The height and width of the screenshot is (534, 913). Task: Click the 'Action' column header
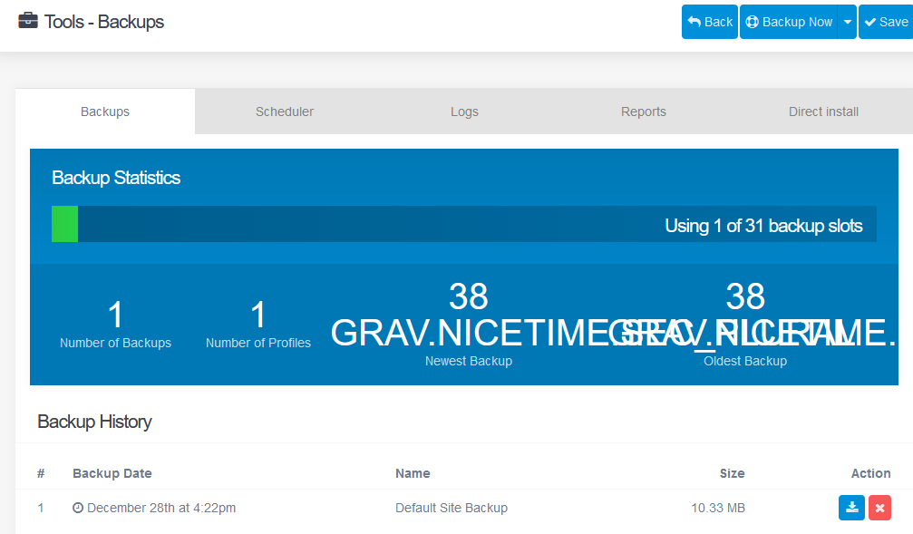871,473
